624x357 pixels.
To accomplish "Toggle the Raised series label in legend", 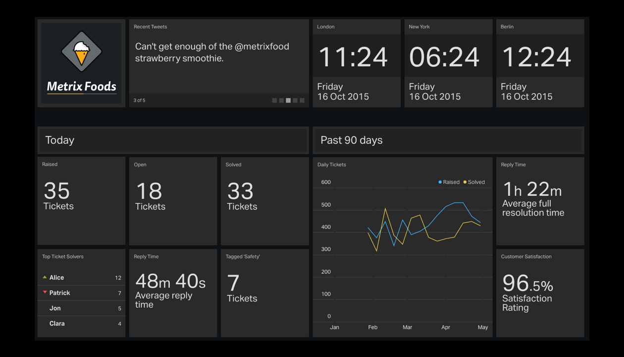I will coord(451,182).
